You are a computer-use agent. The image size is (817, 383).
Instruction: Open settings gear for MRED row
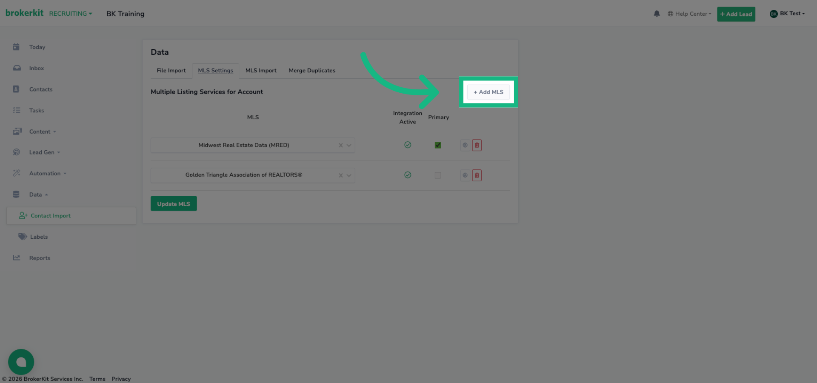coord(465,145)
